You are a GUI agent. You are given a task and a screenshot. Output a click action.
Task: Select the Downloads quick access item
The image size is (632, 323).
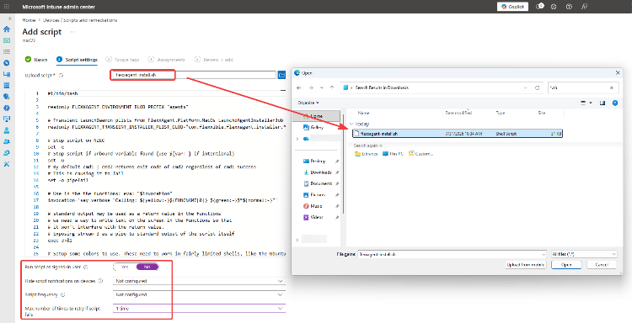tap(320, 172)
